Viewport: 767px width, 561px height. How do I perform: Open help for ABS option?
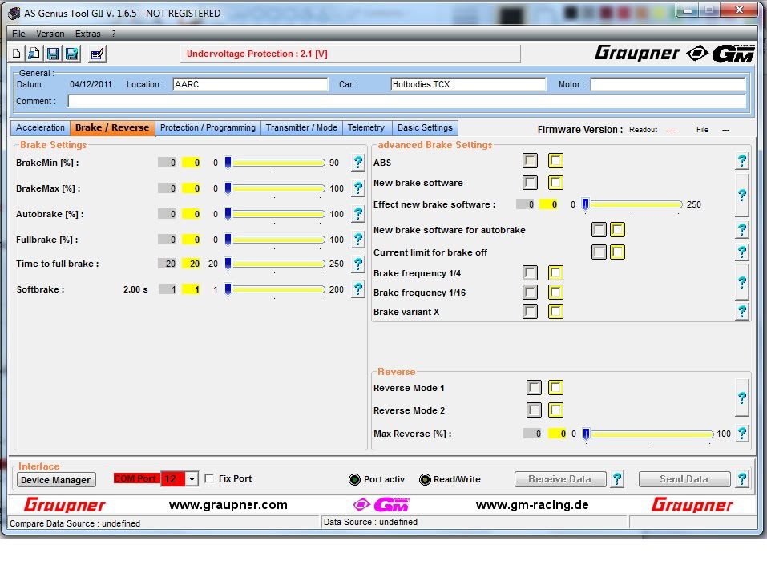click(x=742, y=161)
